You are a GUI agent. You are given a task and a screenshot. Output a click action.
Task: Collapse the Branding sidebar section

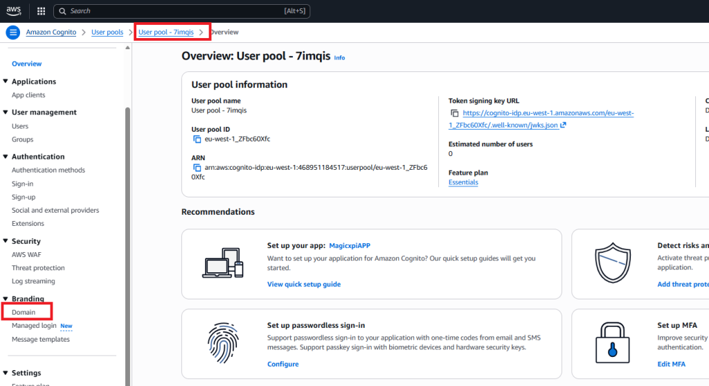pos(5,299)
